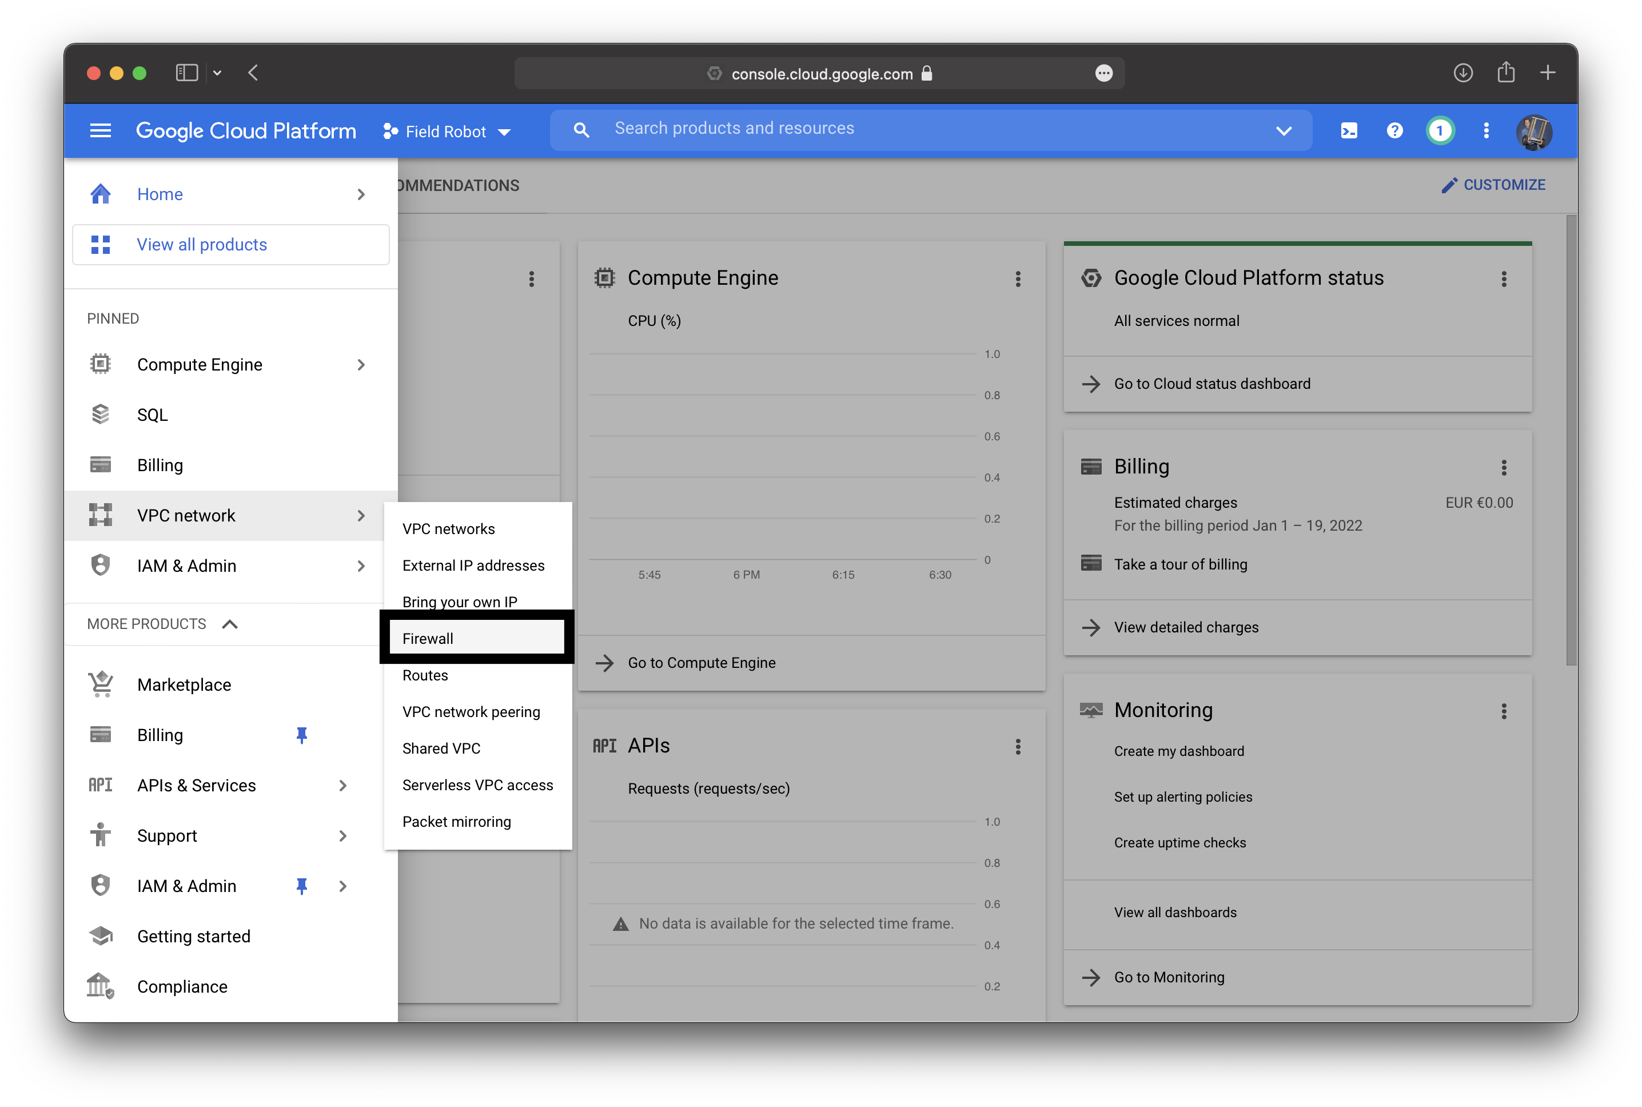Click Create uptime checks link
Viewport: 1642px width, 1107px height.
click(1179, 843)
